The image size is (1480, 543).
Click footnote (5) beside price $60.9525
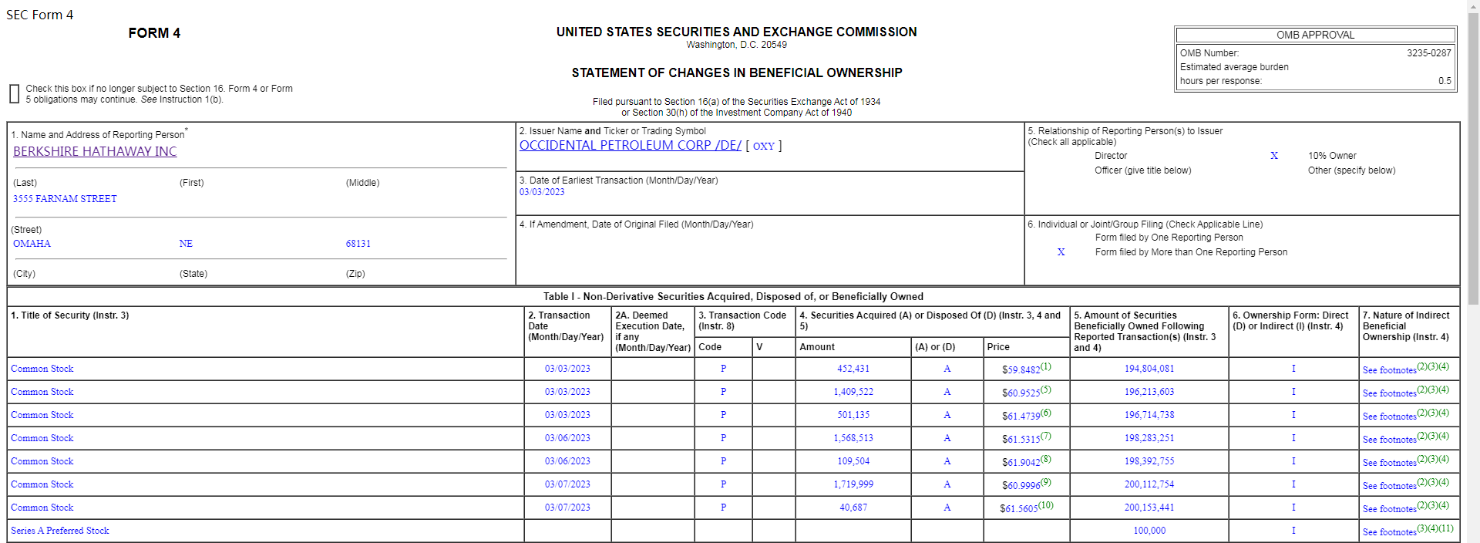click(1046, 390)
